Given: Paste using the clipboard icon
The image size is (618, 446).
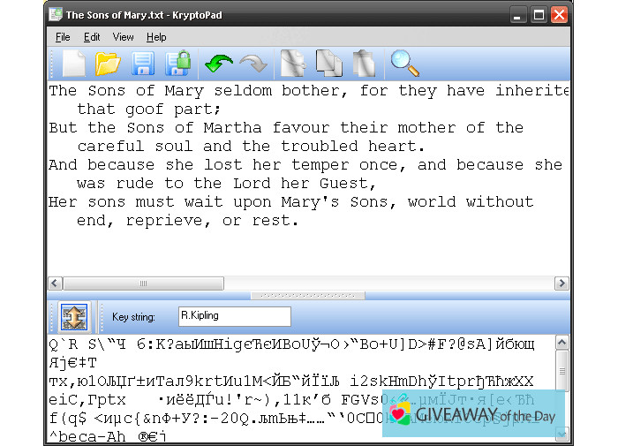Looking at the screenshot, I should tap(363, 64).
